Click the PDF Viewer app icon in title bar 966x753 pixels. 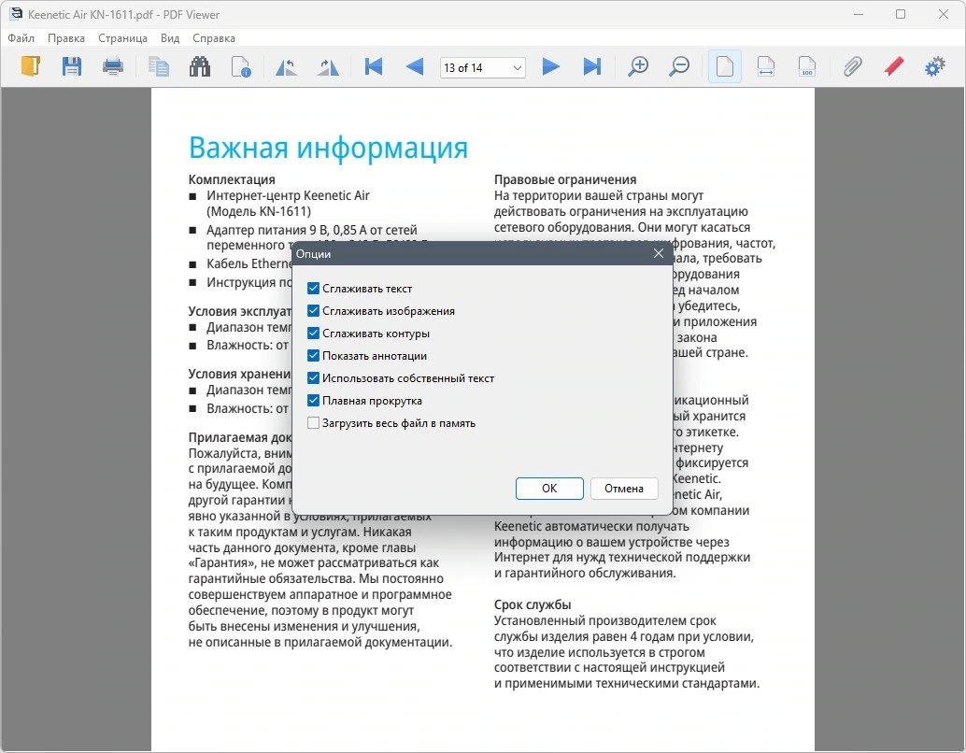click(15, 14)
